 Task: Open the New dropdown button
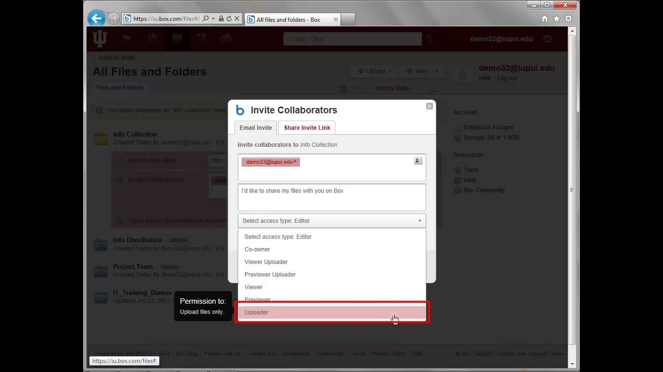pos(422,71)
